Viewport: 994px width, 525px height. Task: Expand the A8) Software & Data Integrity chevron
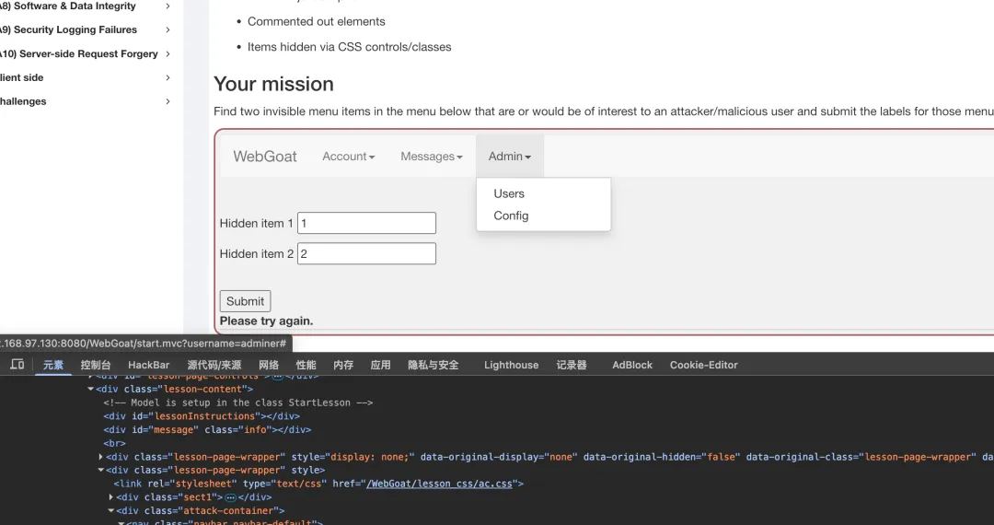click(x=168, y=6)
